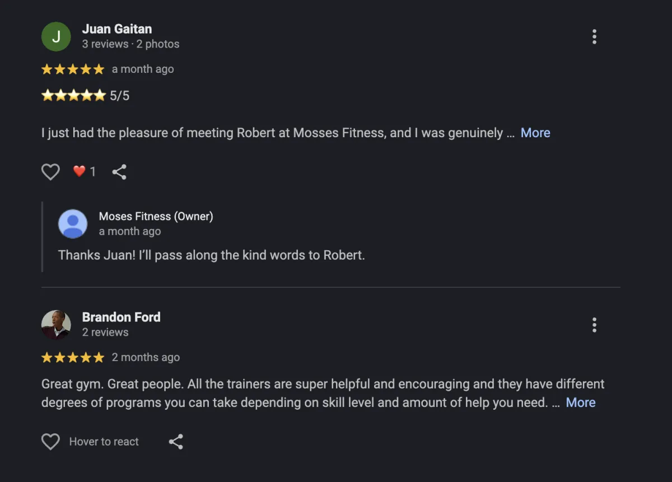Image resolution: width=672 pixels, height=482 pixels.
Task: Click Juan's 3 reviews · 2 photos text
Action: pyautogui.click(x=130, y=44)
